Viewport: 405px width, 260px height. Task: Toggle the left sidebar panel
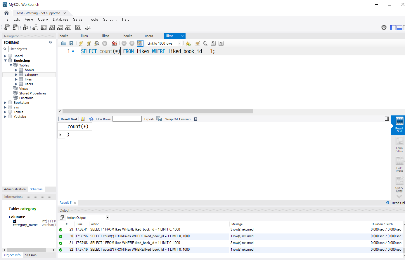(x=393, y=27)
